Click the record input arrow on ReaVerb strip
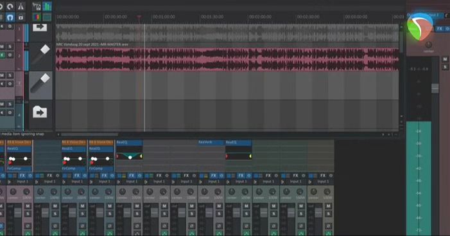The image size is (450, 236). point(200,182)
